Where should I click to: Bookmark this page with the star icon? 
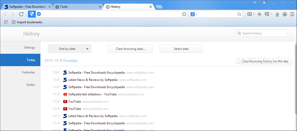point(184,14)
